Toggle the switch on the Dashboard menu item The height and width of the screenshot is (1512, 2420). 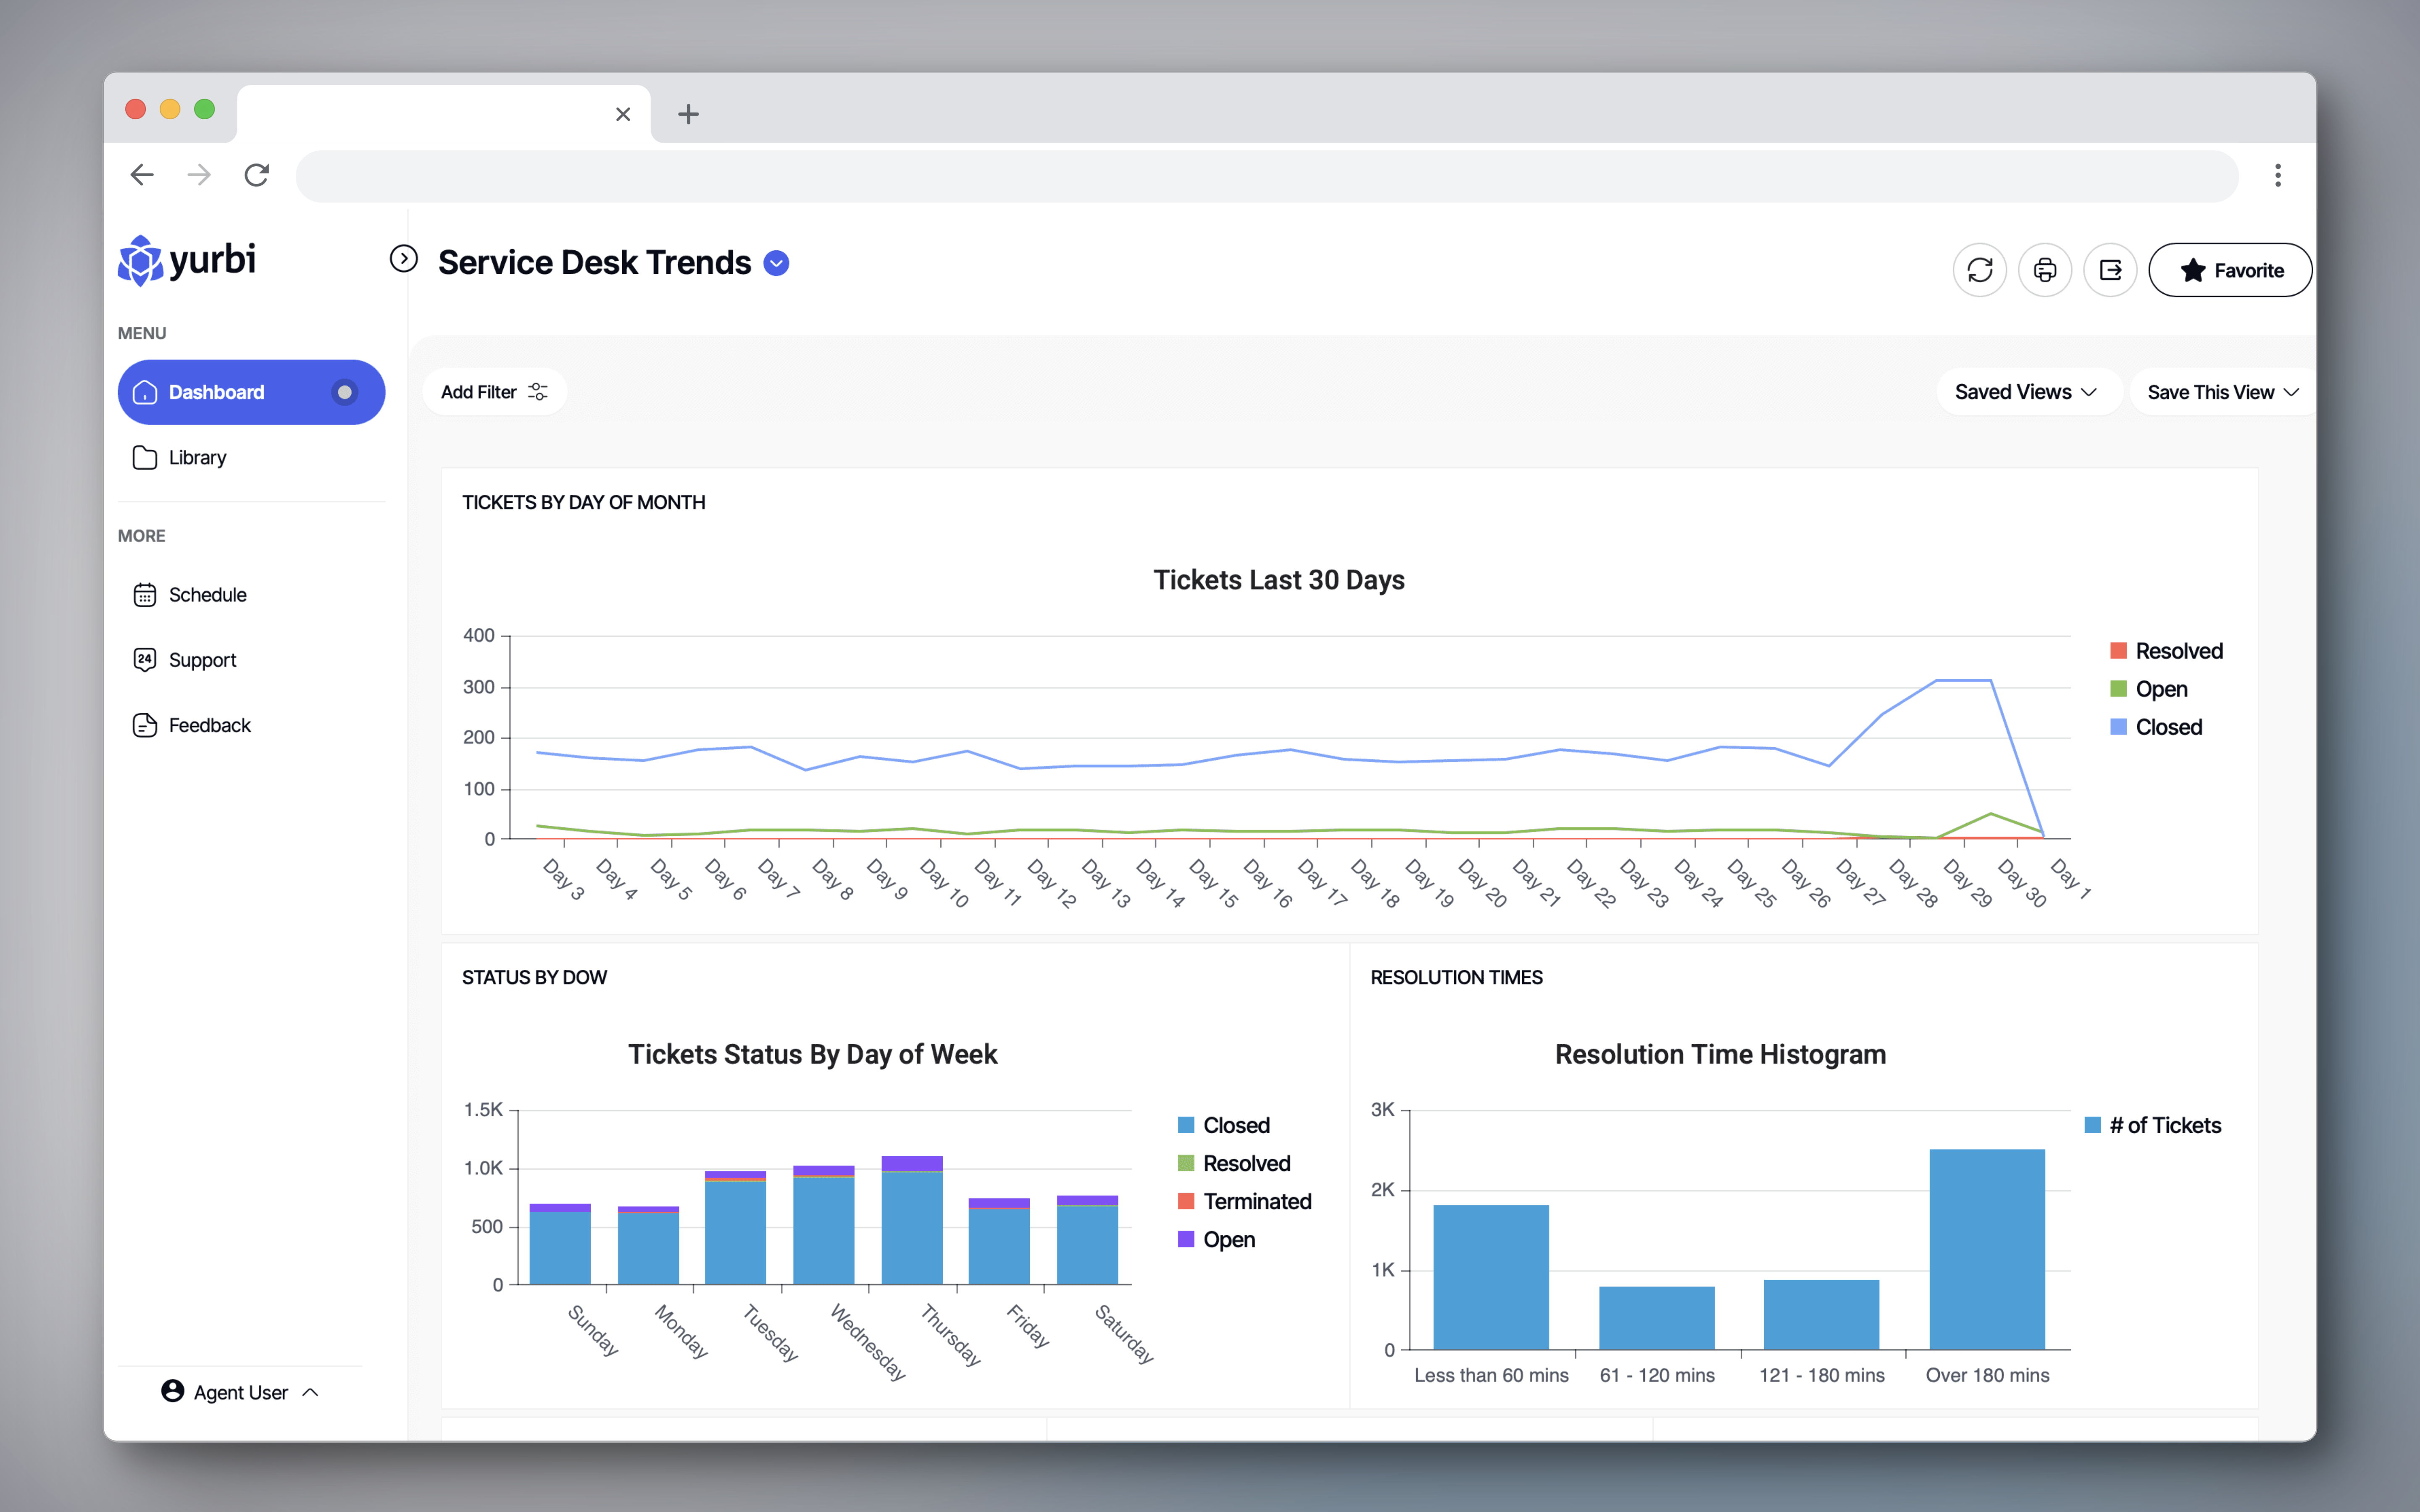345,392
